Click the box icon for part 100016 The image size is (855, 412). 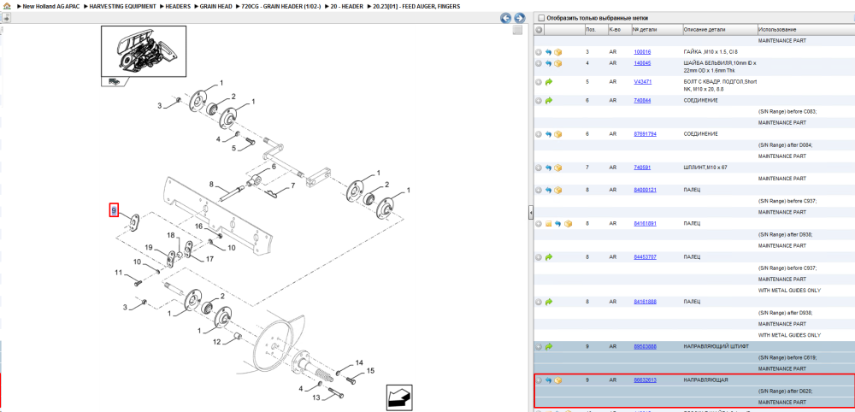[x=558, y=52]
